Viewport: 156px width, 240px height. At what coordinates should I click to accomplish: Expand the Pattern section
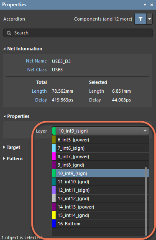[x=4, y=159]
